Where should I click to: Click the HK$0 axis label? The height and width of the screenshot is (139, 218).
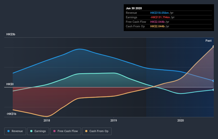10,84
